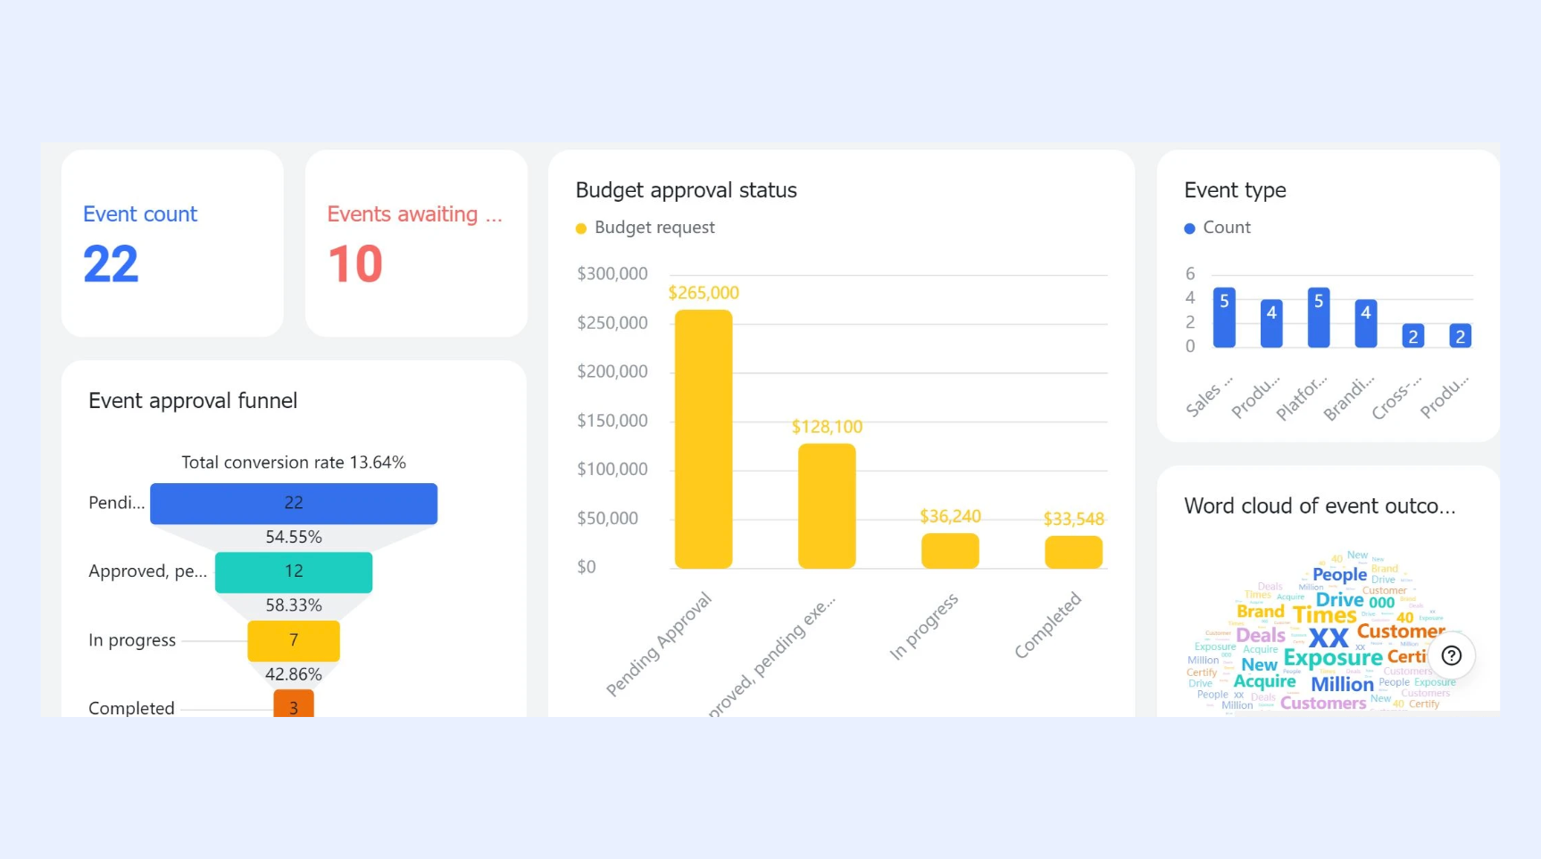Click the Pending Approval x-axis label

(659, 644)
